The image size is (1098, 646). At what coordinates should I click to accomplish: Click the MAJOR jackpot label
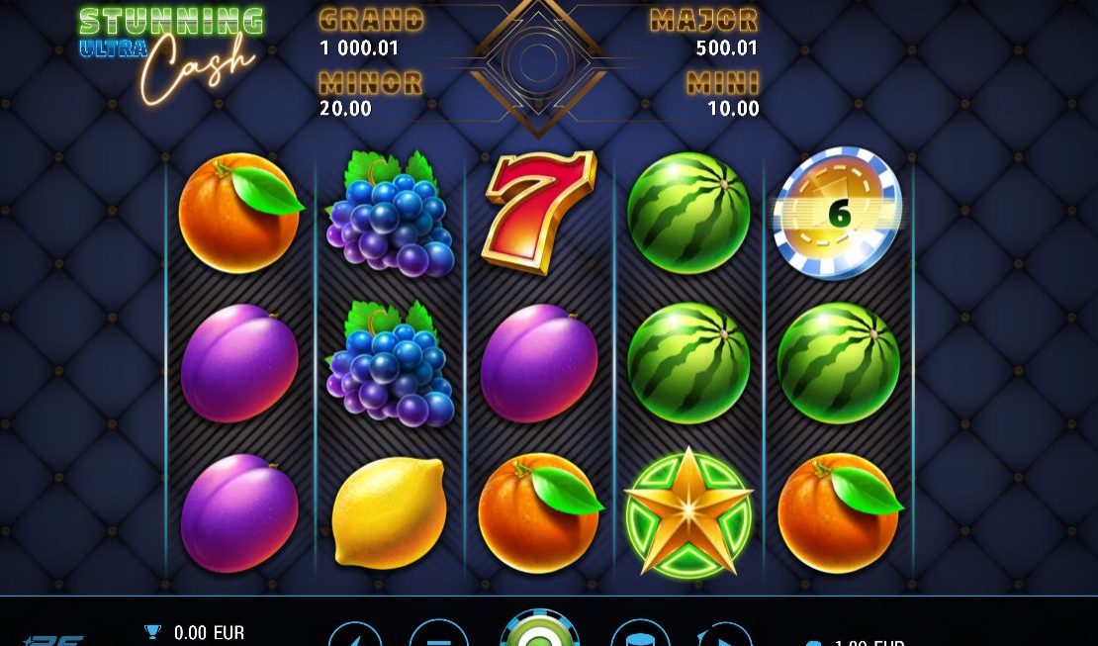(x=703, y=21)
